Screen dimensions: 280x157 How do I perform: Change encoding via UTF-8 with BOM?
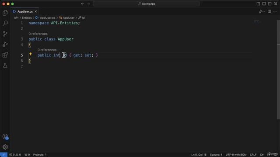tap(236, 155)
